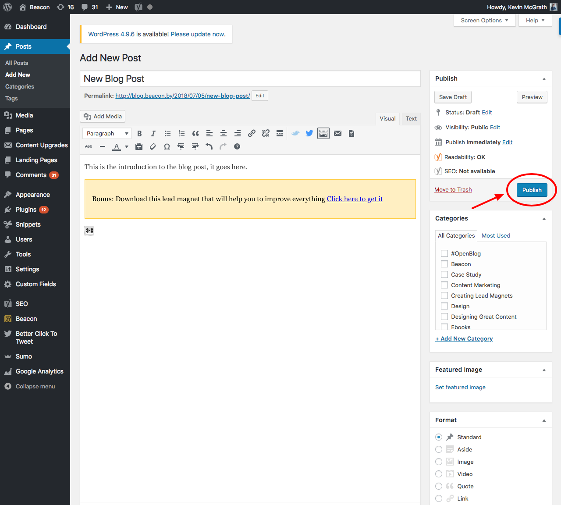This screenshot has height=505, width=561.
Task: Open the New menu in admin bar
Action: tap(117, 7)
